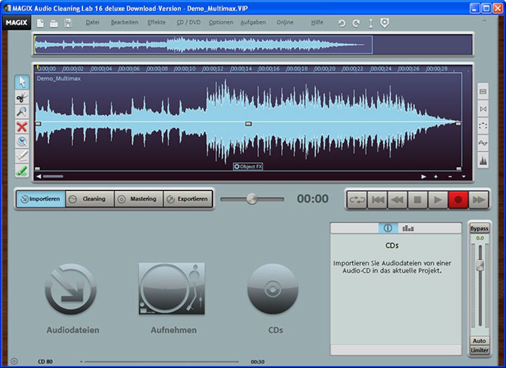Open the Effekte menu

156,22
